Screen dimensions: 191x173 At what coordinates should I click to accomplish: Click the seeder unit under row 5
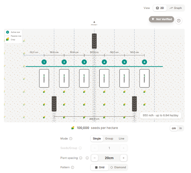124,79
